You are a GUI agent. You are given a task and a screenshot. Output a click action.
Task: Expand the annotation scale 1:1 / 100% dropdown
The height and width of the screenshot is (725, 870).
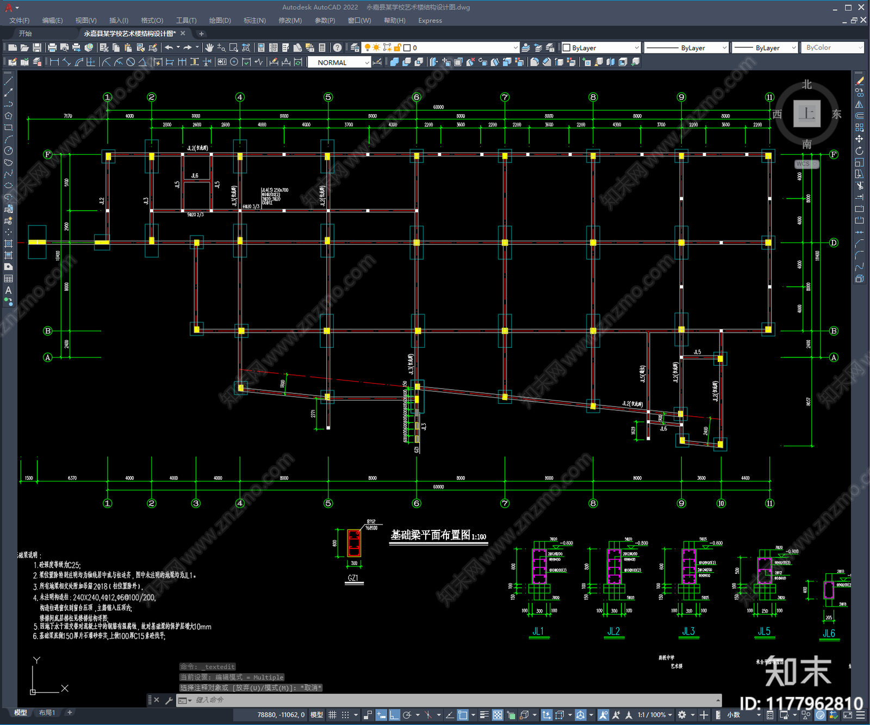[x=655, y=715]
